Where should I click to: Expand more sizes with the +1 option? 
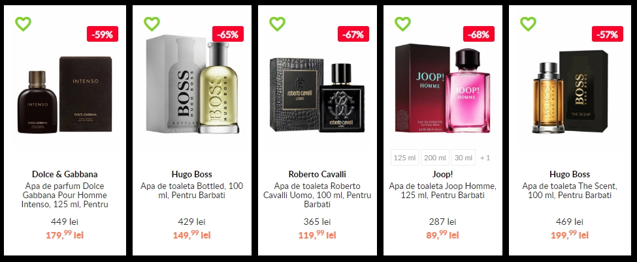(x=485, y=157)
